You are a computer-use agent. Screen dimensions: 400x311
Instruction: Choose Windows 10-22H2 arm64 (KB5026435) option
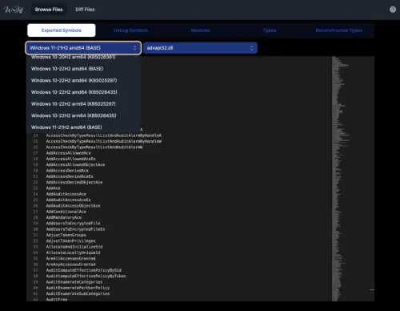[x=83, y=115]
